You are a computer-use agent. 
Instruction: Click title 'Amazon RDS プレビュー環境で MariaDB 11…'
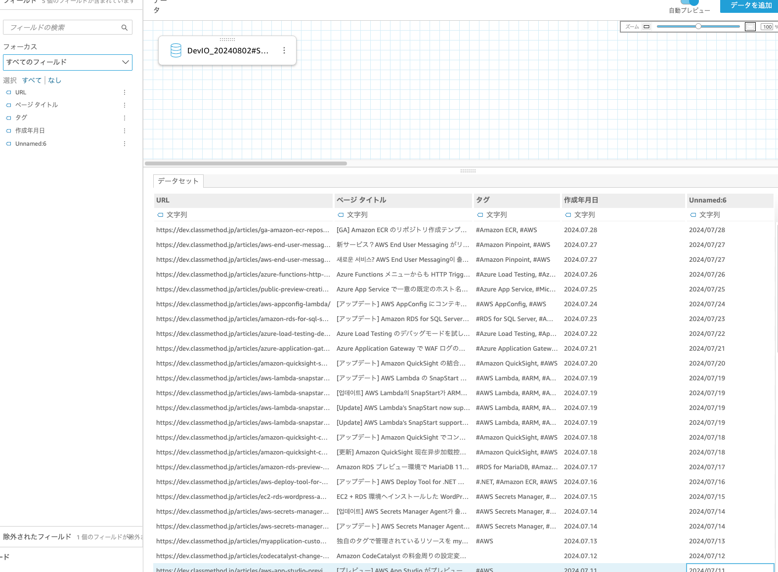403,467
